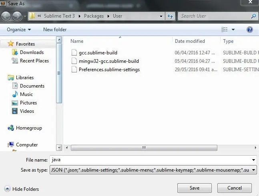259x196 pixels.
Task: Click the Pictures icon
Action: (x=15, y=103)
